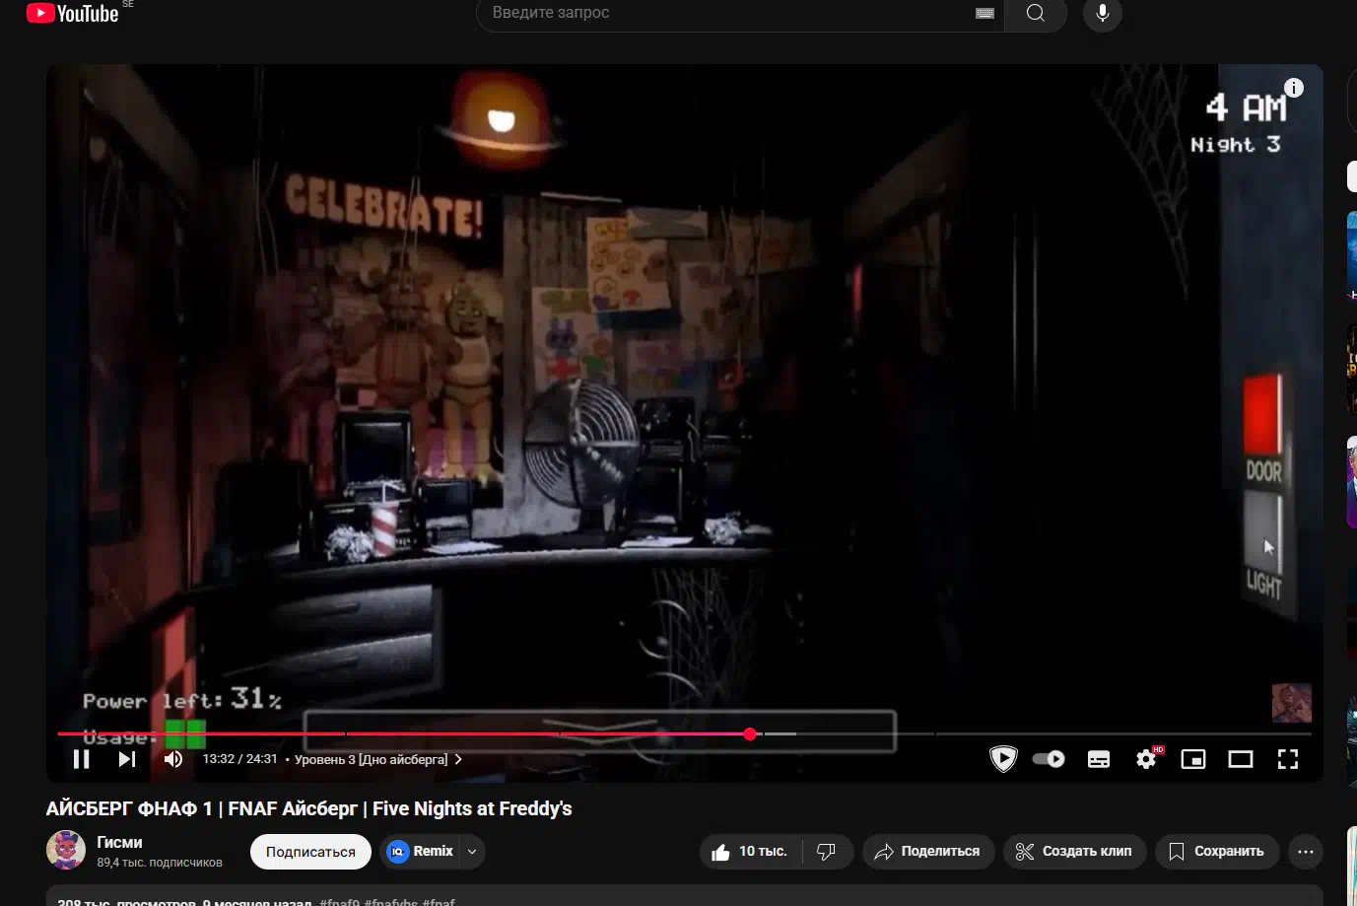The image size is (1357, 906).
Task: Open chapter 'Уровень 3 [Дно айсберга]'
Action: pyautogui.click(x=378, y=759)
